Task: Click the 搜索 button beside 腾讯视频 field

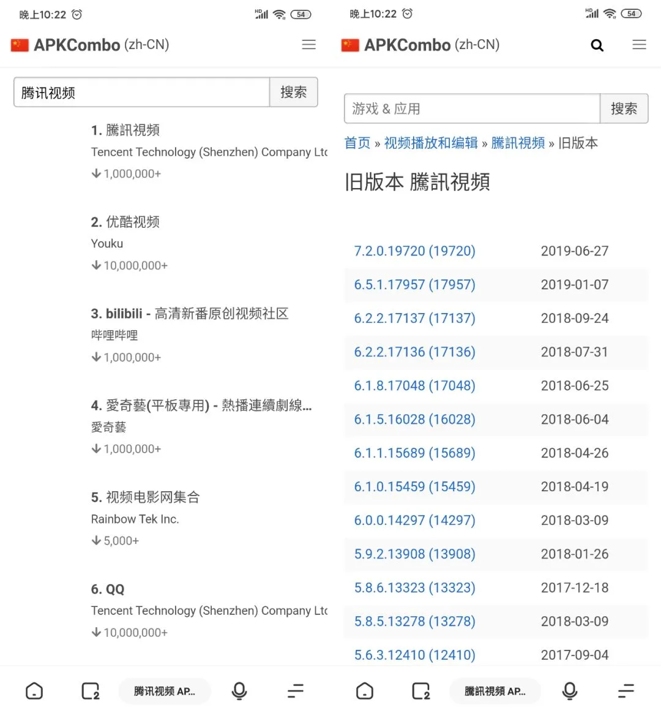Action: click(x=293, y=92)
